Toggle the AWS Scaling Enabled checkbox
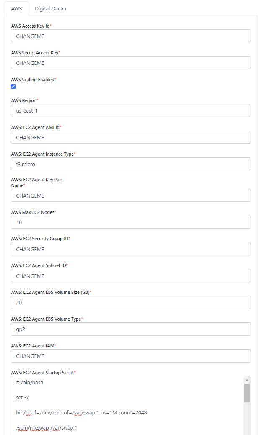264x435 pixels. (13, 87)
